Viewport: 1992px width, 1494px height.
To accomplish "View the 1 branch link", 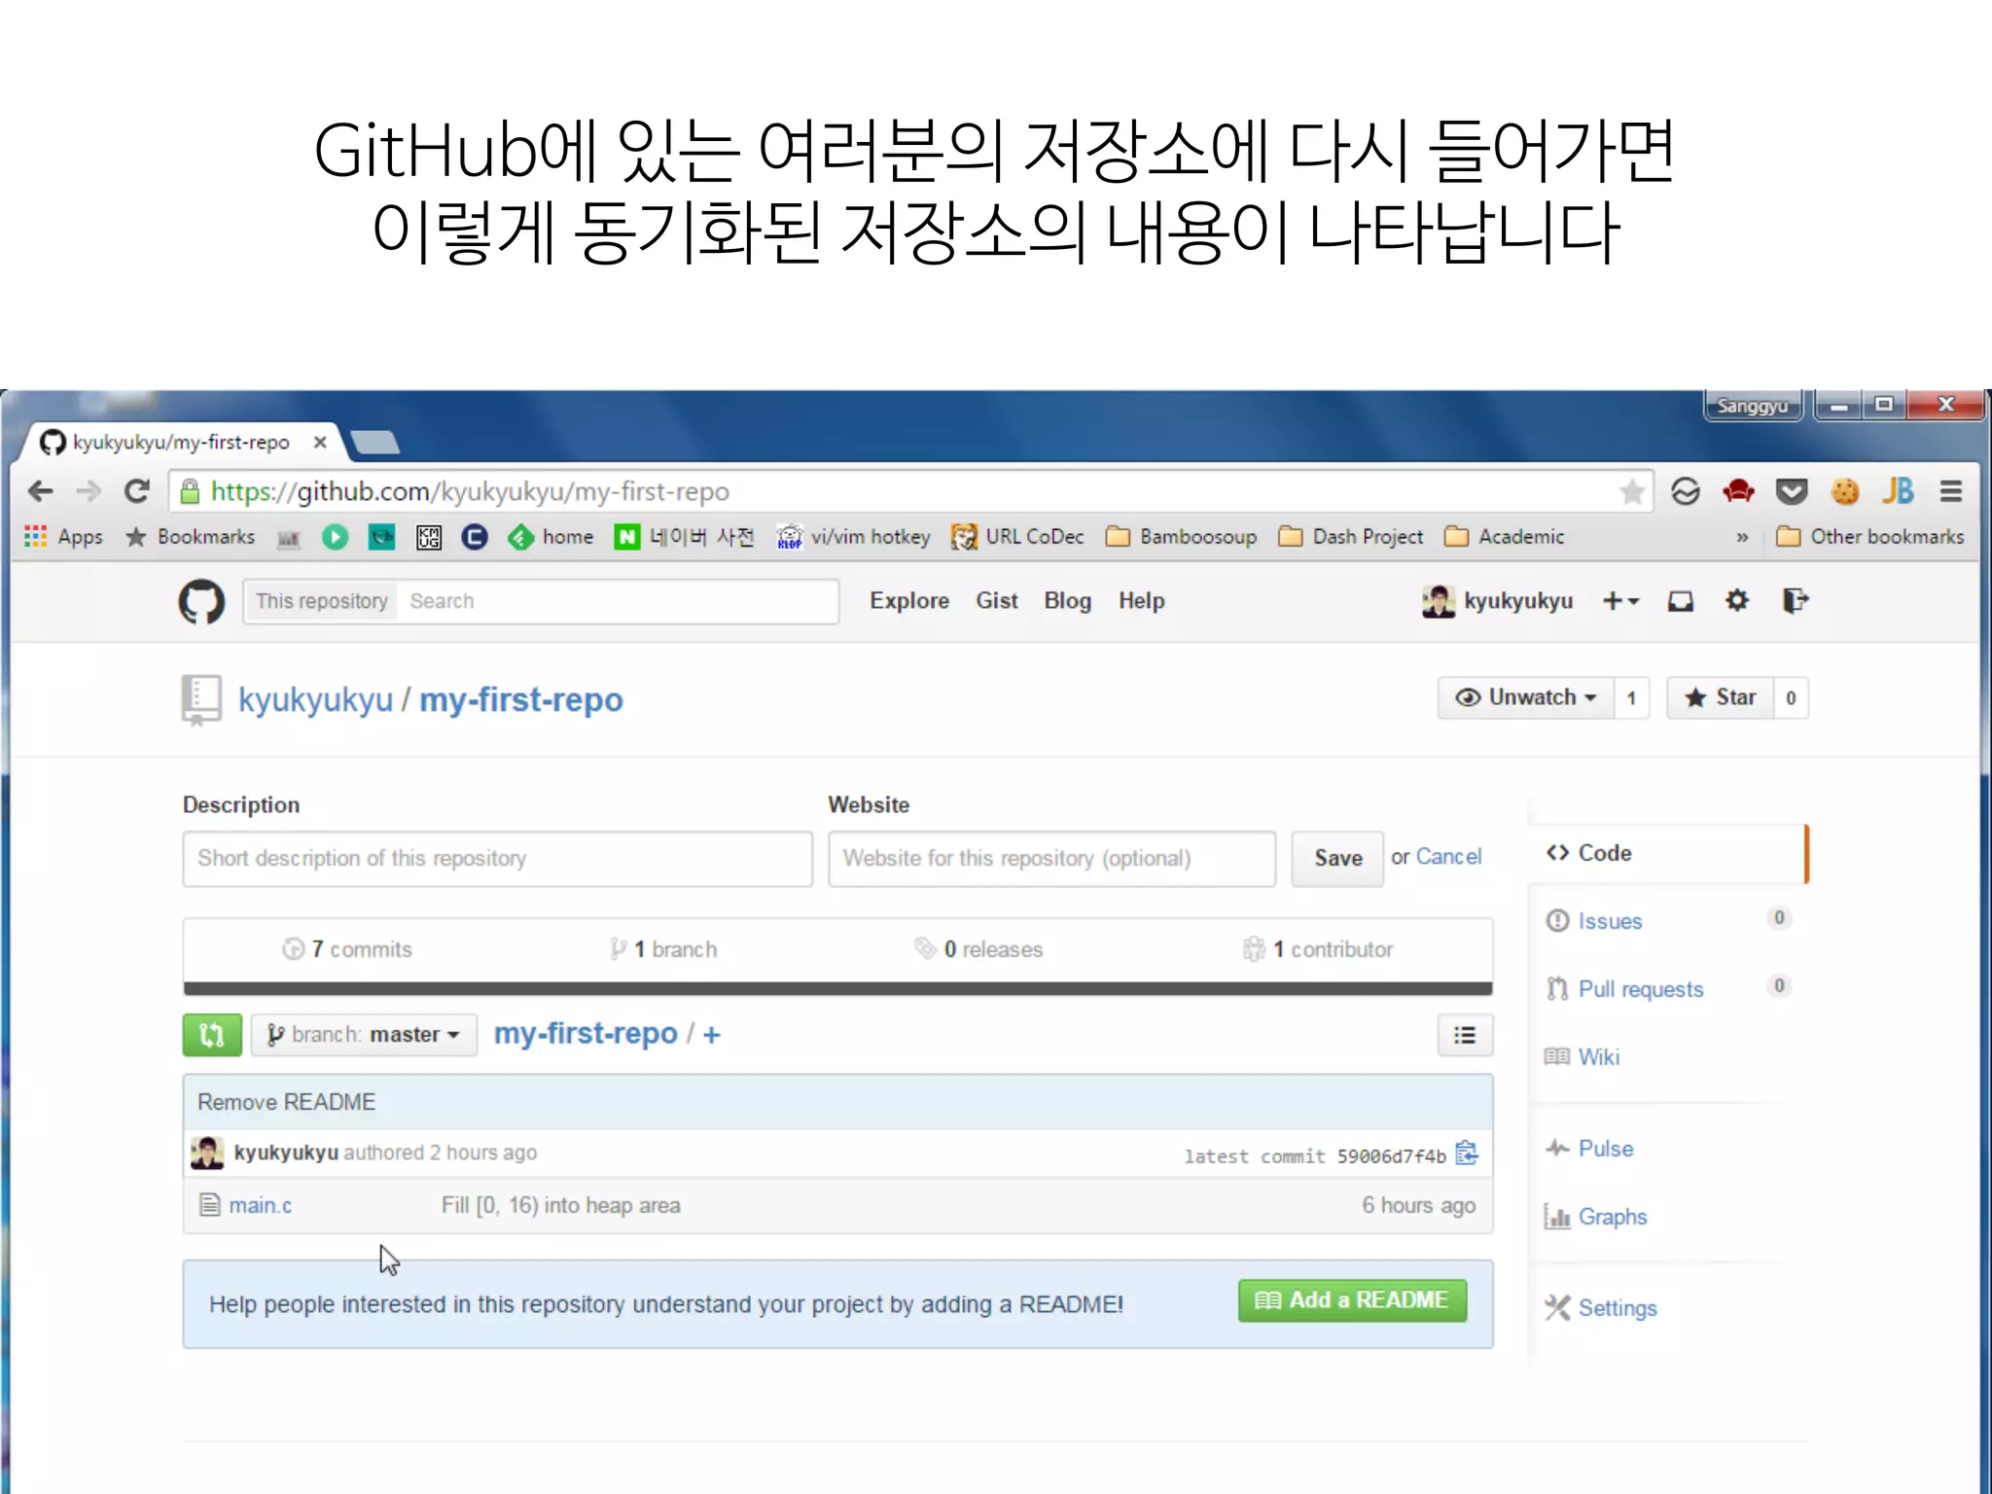I will [x=663, y=949].
